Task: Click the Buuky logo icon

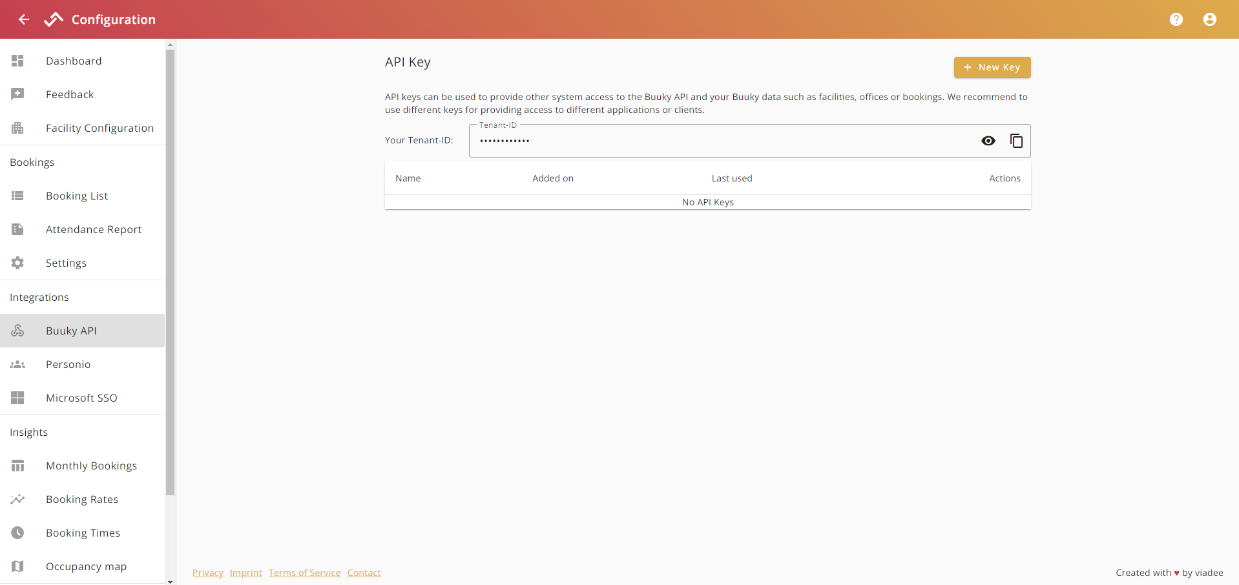Action: pyautogui.click(x=54, y=19)
